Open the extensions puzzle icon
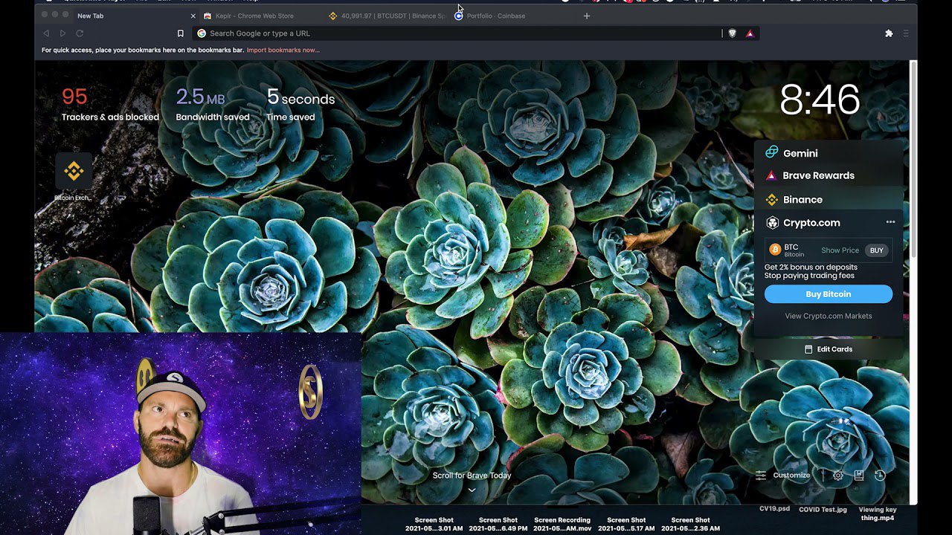 pyautogui.click(x=889, y=33)
